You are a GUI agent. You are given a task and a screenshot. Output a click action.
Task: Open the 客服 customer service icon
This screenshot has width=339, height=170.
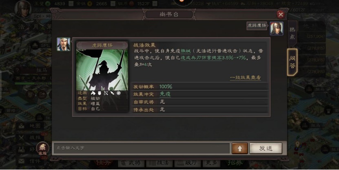point(42,149)
